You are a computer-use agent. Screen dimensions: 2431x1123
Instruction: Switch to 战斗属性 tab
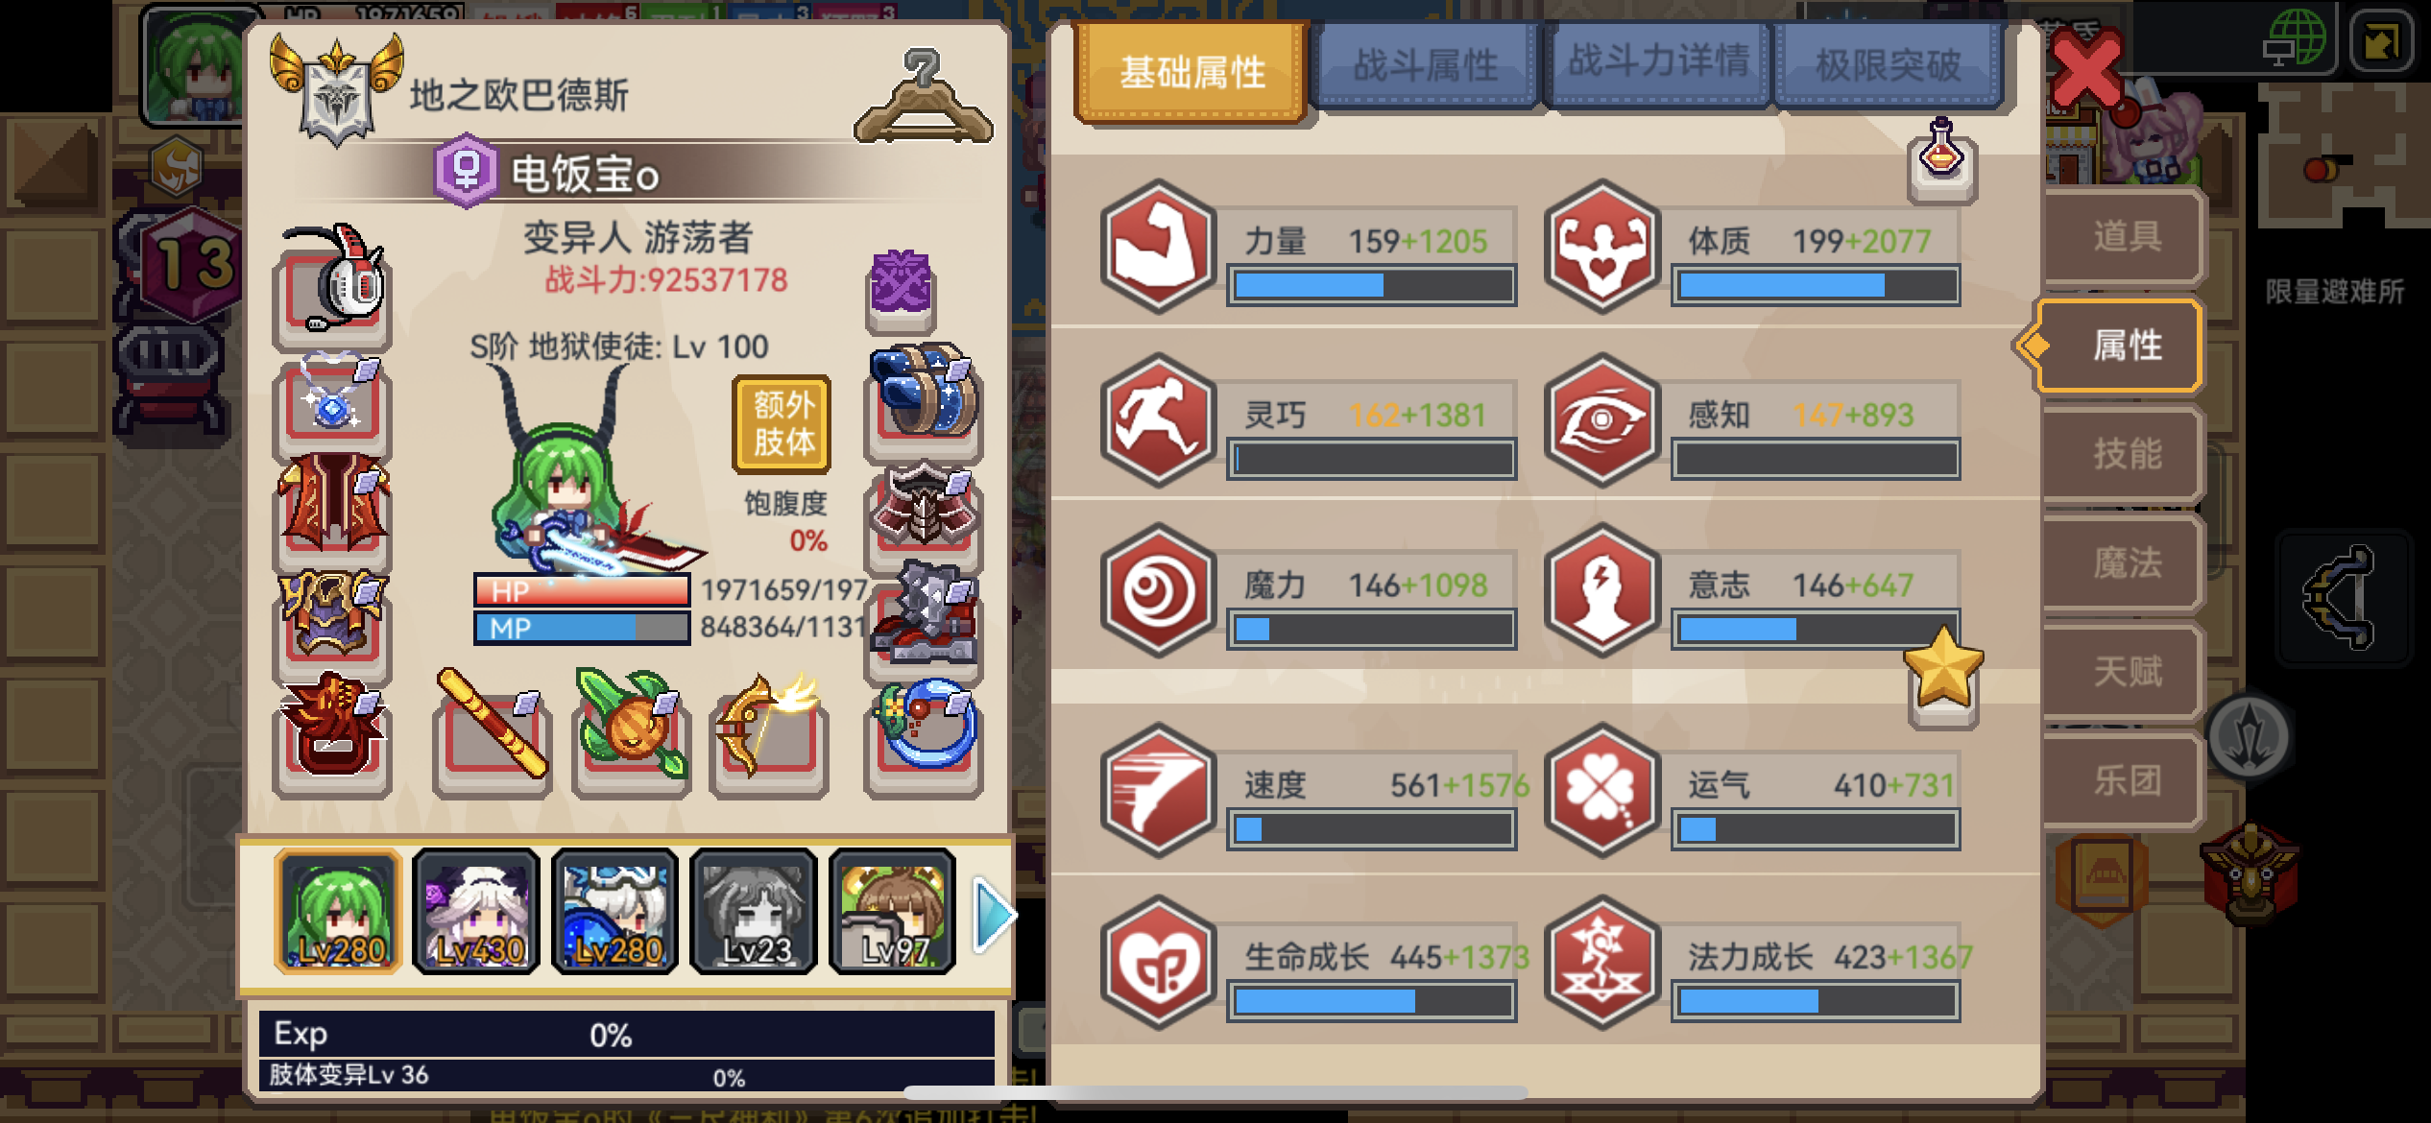1426,65
